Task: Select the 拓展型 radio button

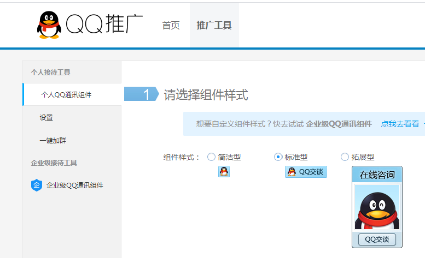Action: pyautogui.click(x=345, y=157)
